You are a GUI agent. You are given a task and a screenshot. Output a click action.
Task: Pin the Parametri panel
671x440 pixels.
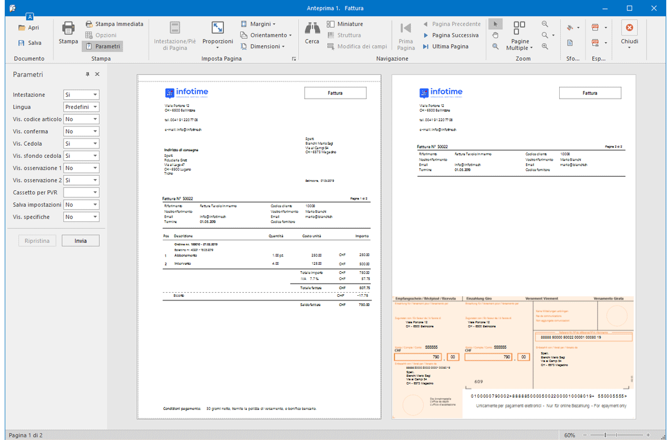(88, 74)
